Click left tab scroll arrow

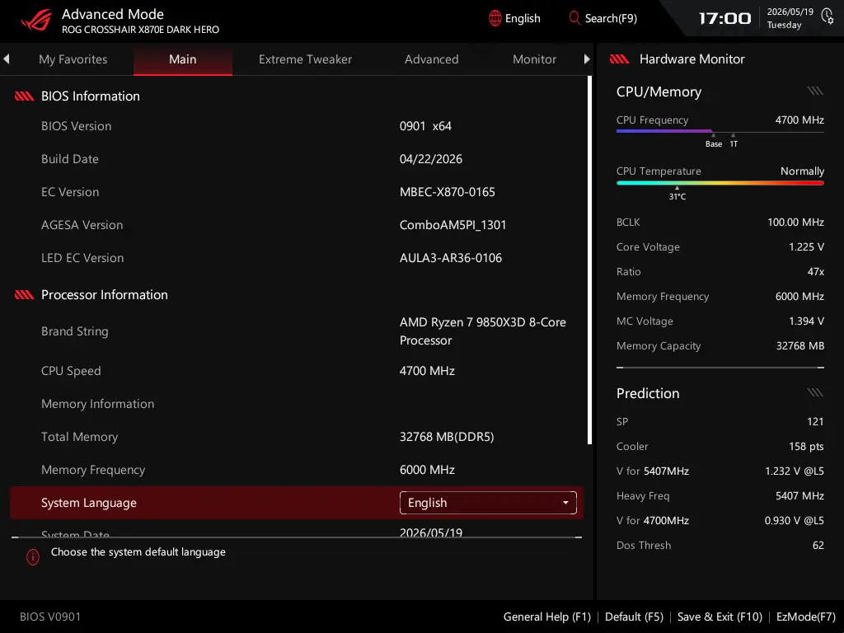tap(7, 59)
